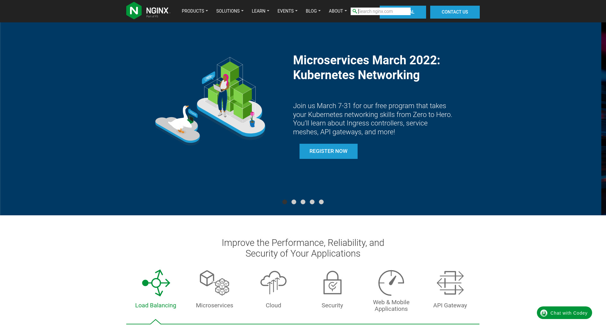Click the search magnifier icon
The width and height of the screenshot is (606, 331).
click(354, 11)
